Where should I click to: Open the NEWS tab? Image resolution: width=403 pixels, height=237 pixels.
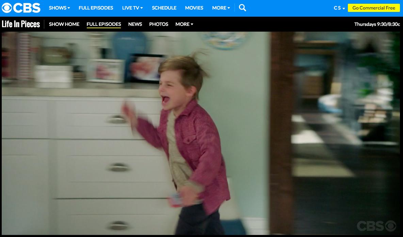pos(135,24)
